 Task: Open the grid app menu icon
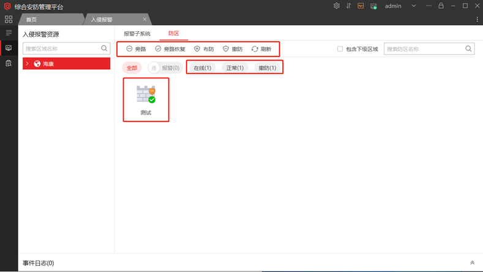tap(9, 20)
